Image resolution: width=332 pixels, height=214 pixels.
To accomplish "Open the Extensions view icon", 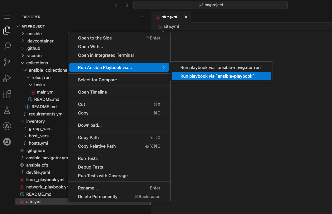I will click(x=7, y=95).
